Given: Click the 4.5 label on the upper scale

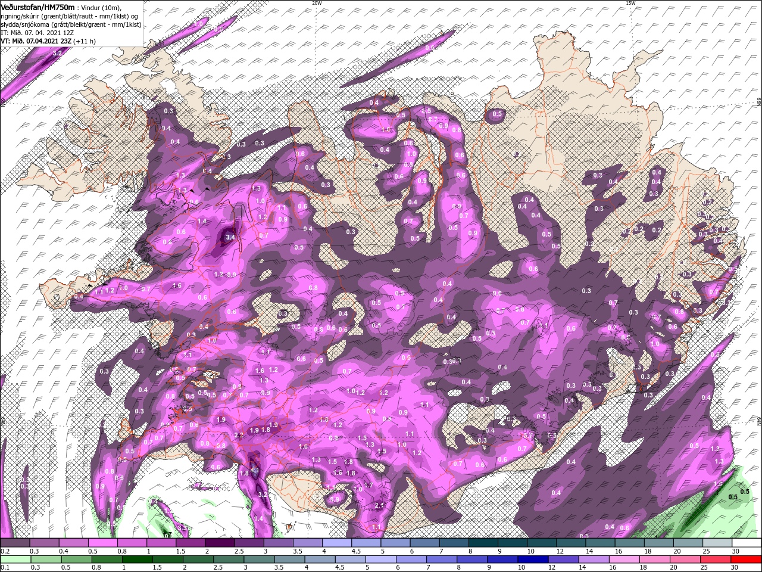Looking at the screenshot, I should pyautogui.click(x=356, y=551).
